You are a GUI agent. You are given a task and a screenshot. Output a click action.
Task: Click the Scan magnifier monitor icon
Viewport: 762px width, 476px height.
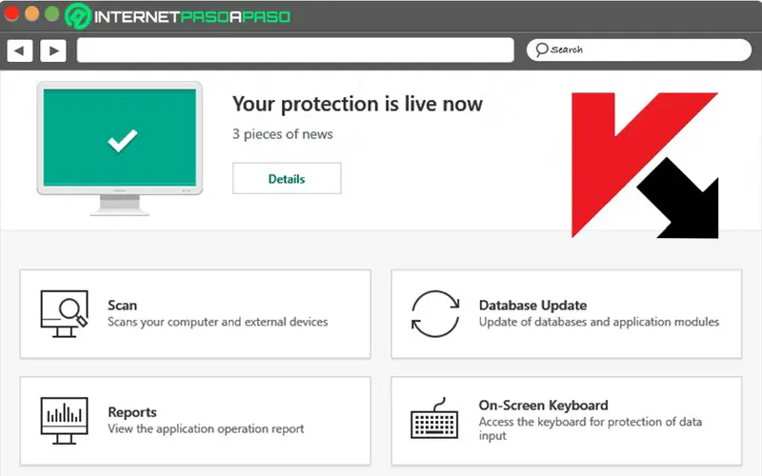pos(64,314)
